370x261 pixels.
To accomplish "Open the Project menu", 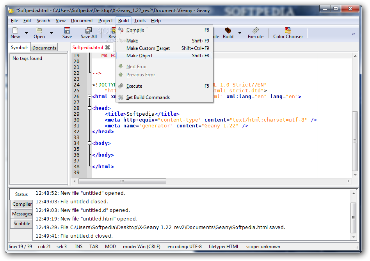I will pyautogui.click(x=105, y=21).
